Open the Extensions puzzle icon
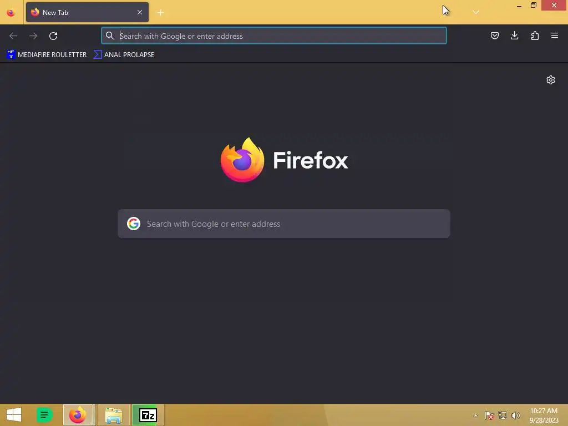 click(535, 35)
